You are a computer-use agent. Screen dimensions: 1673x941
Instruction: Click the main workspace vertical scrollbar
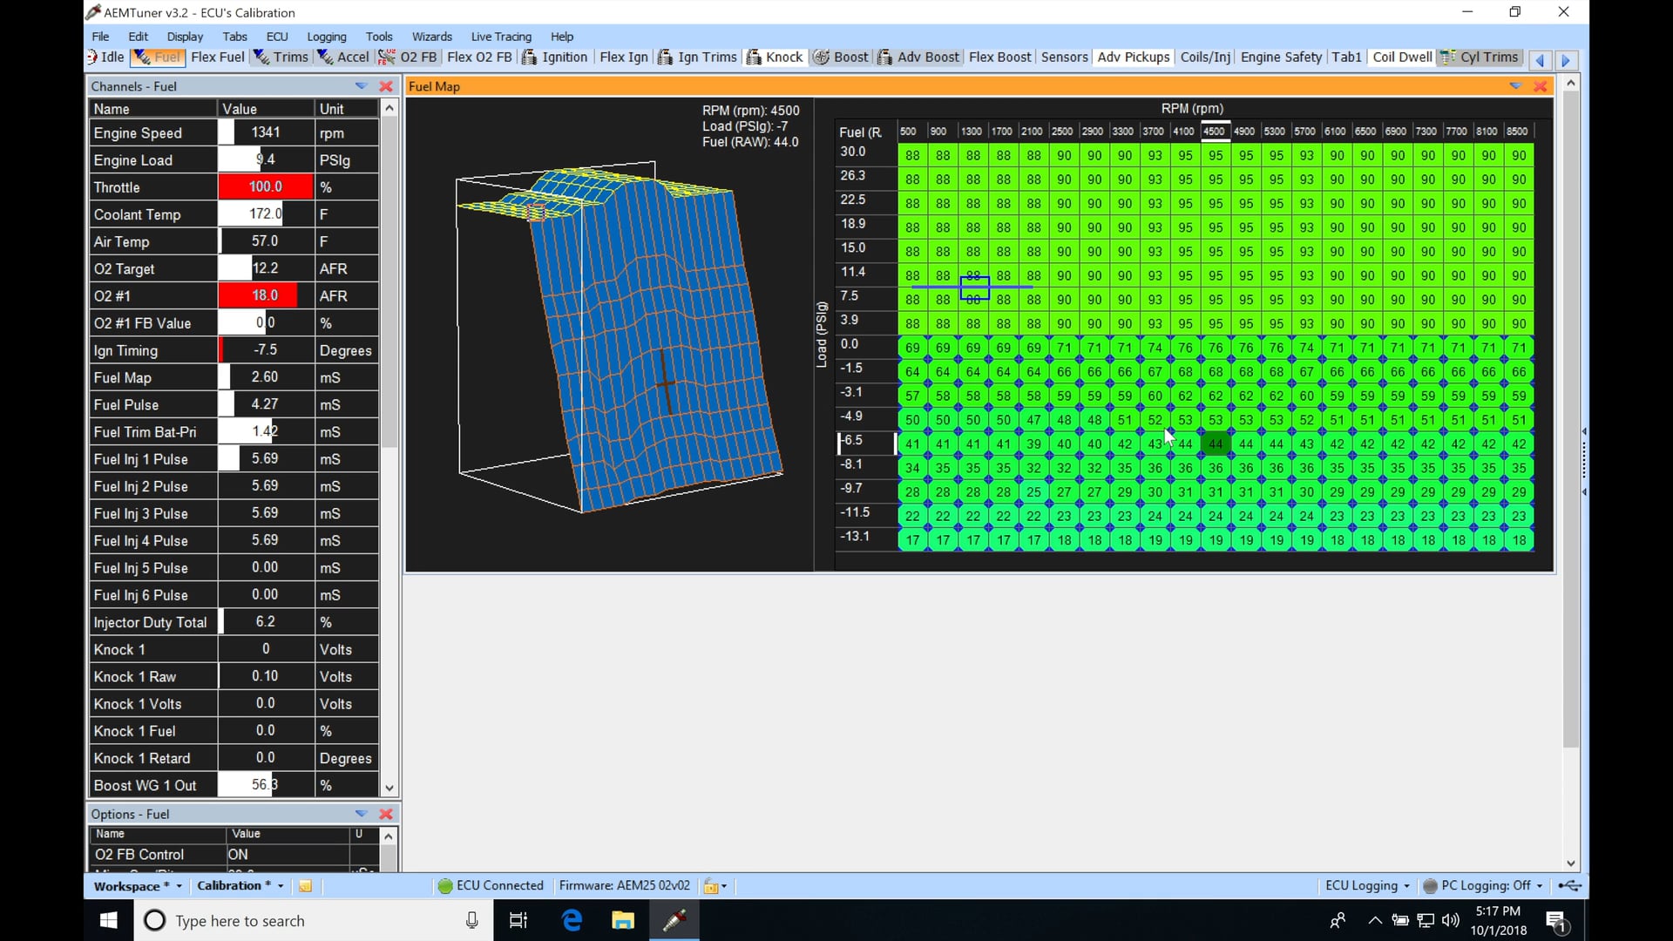[x=1570, y=418]
